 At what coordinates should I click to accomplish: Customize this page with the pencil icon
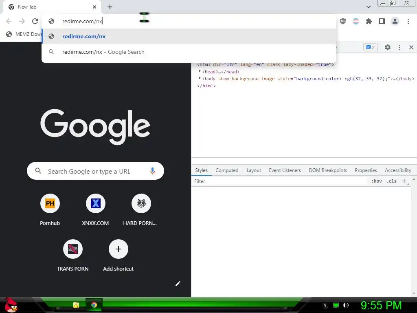pos(178,284)
